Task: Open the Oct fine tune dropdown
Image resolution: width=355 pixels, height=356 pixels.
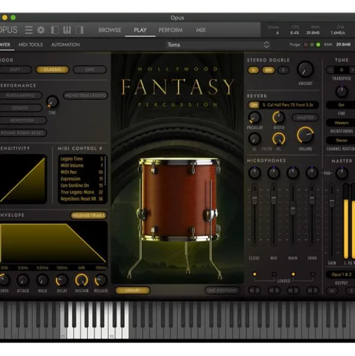Action: pos(341,105)
